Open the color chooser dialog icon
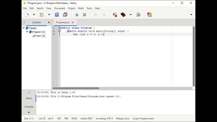 [x=149, y=15]
